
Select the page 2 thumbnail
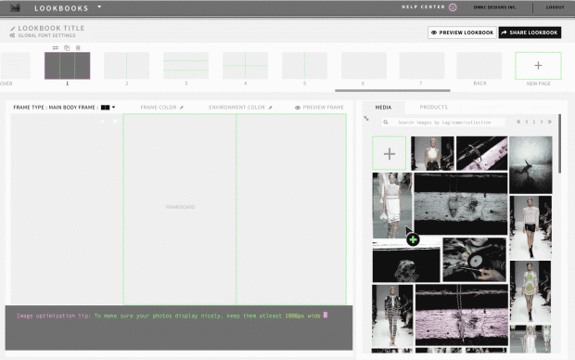pyautogui.click(x=126, y=65)
